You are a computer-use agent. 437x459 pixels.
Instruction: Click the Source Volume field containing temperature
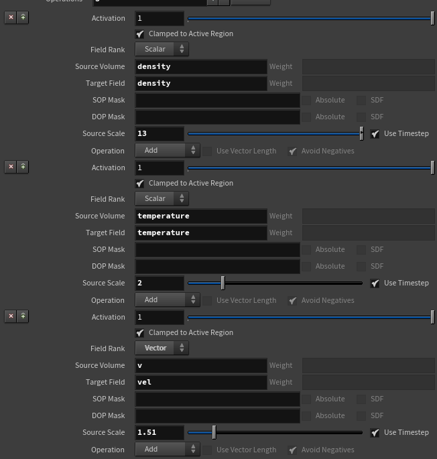coord(201,216)
